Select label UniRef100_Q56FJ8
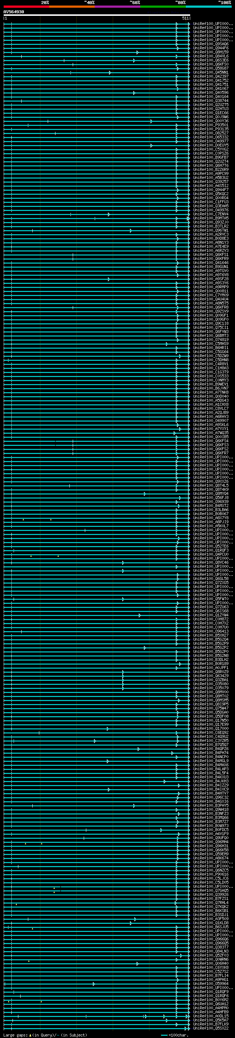This screenshot has width=235, height=1038. [211, 498]
